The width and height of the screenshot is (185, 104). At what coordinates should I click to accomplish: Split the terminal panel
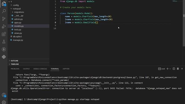tap(174, 69)
